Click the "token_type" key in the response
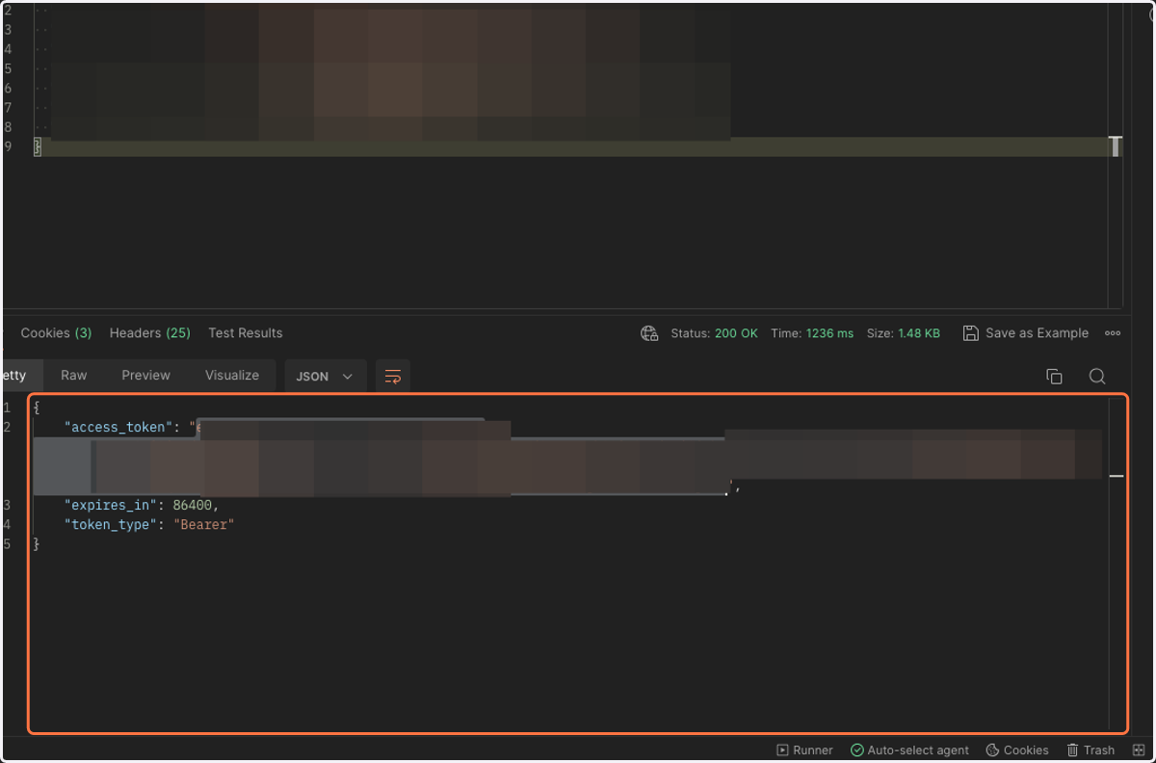Screen dimensions: 1156x763 [x=111, y=524]
